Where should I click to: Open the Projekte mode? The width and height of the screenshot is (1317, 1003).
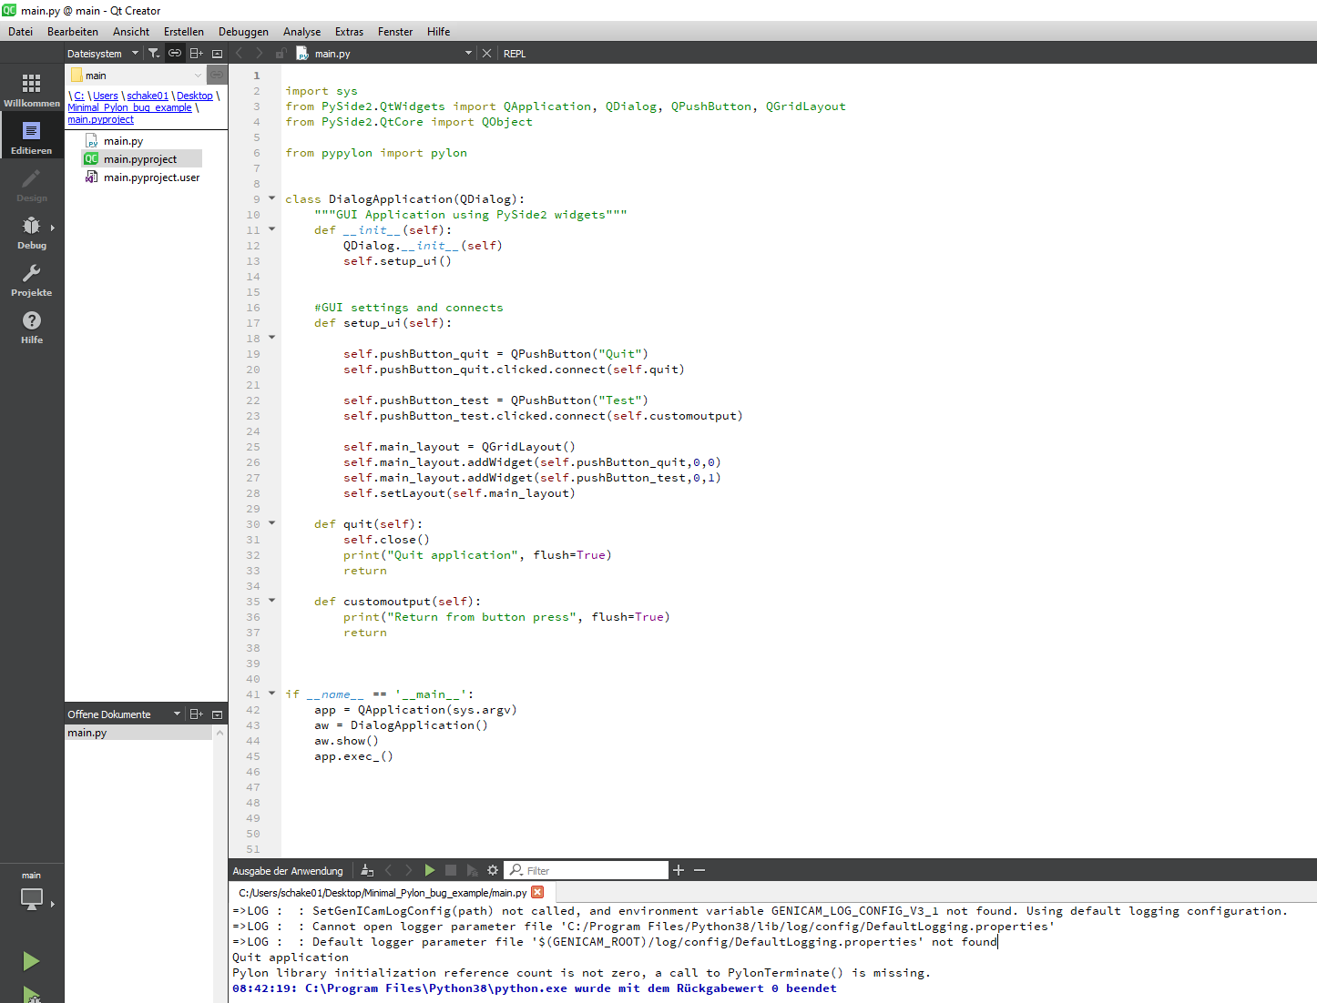[32, 279]
